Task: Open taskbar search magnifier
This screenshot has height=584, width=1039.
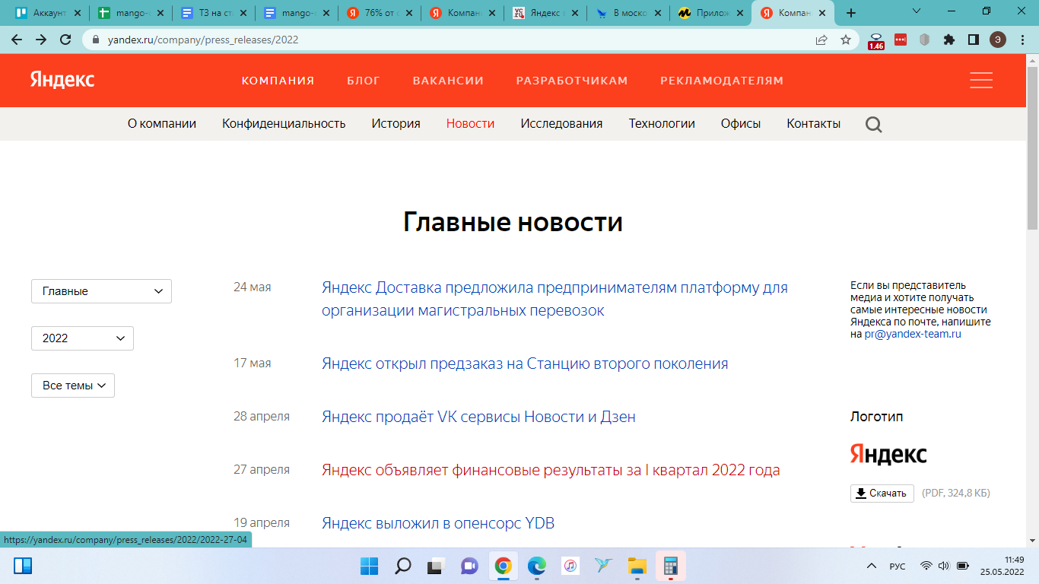Action: click(403, 566)
